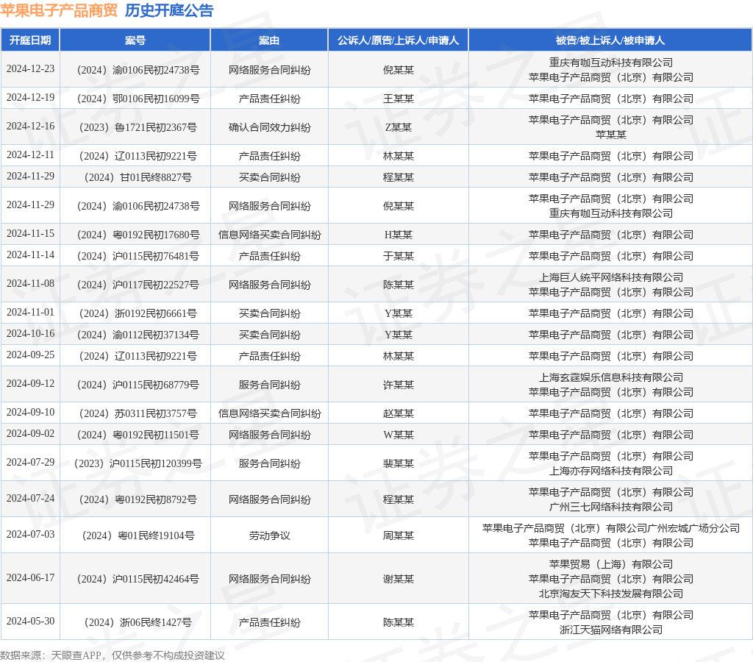Select case number (2024)鄂0106民初16099号
Image resolution: width=753 pixels, height=662 pixels.
coord(138,99)
